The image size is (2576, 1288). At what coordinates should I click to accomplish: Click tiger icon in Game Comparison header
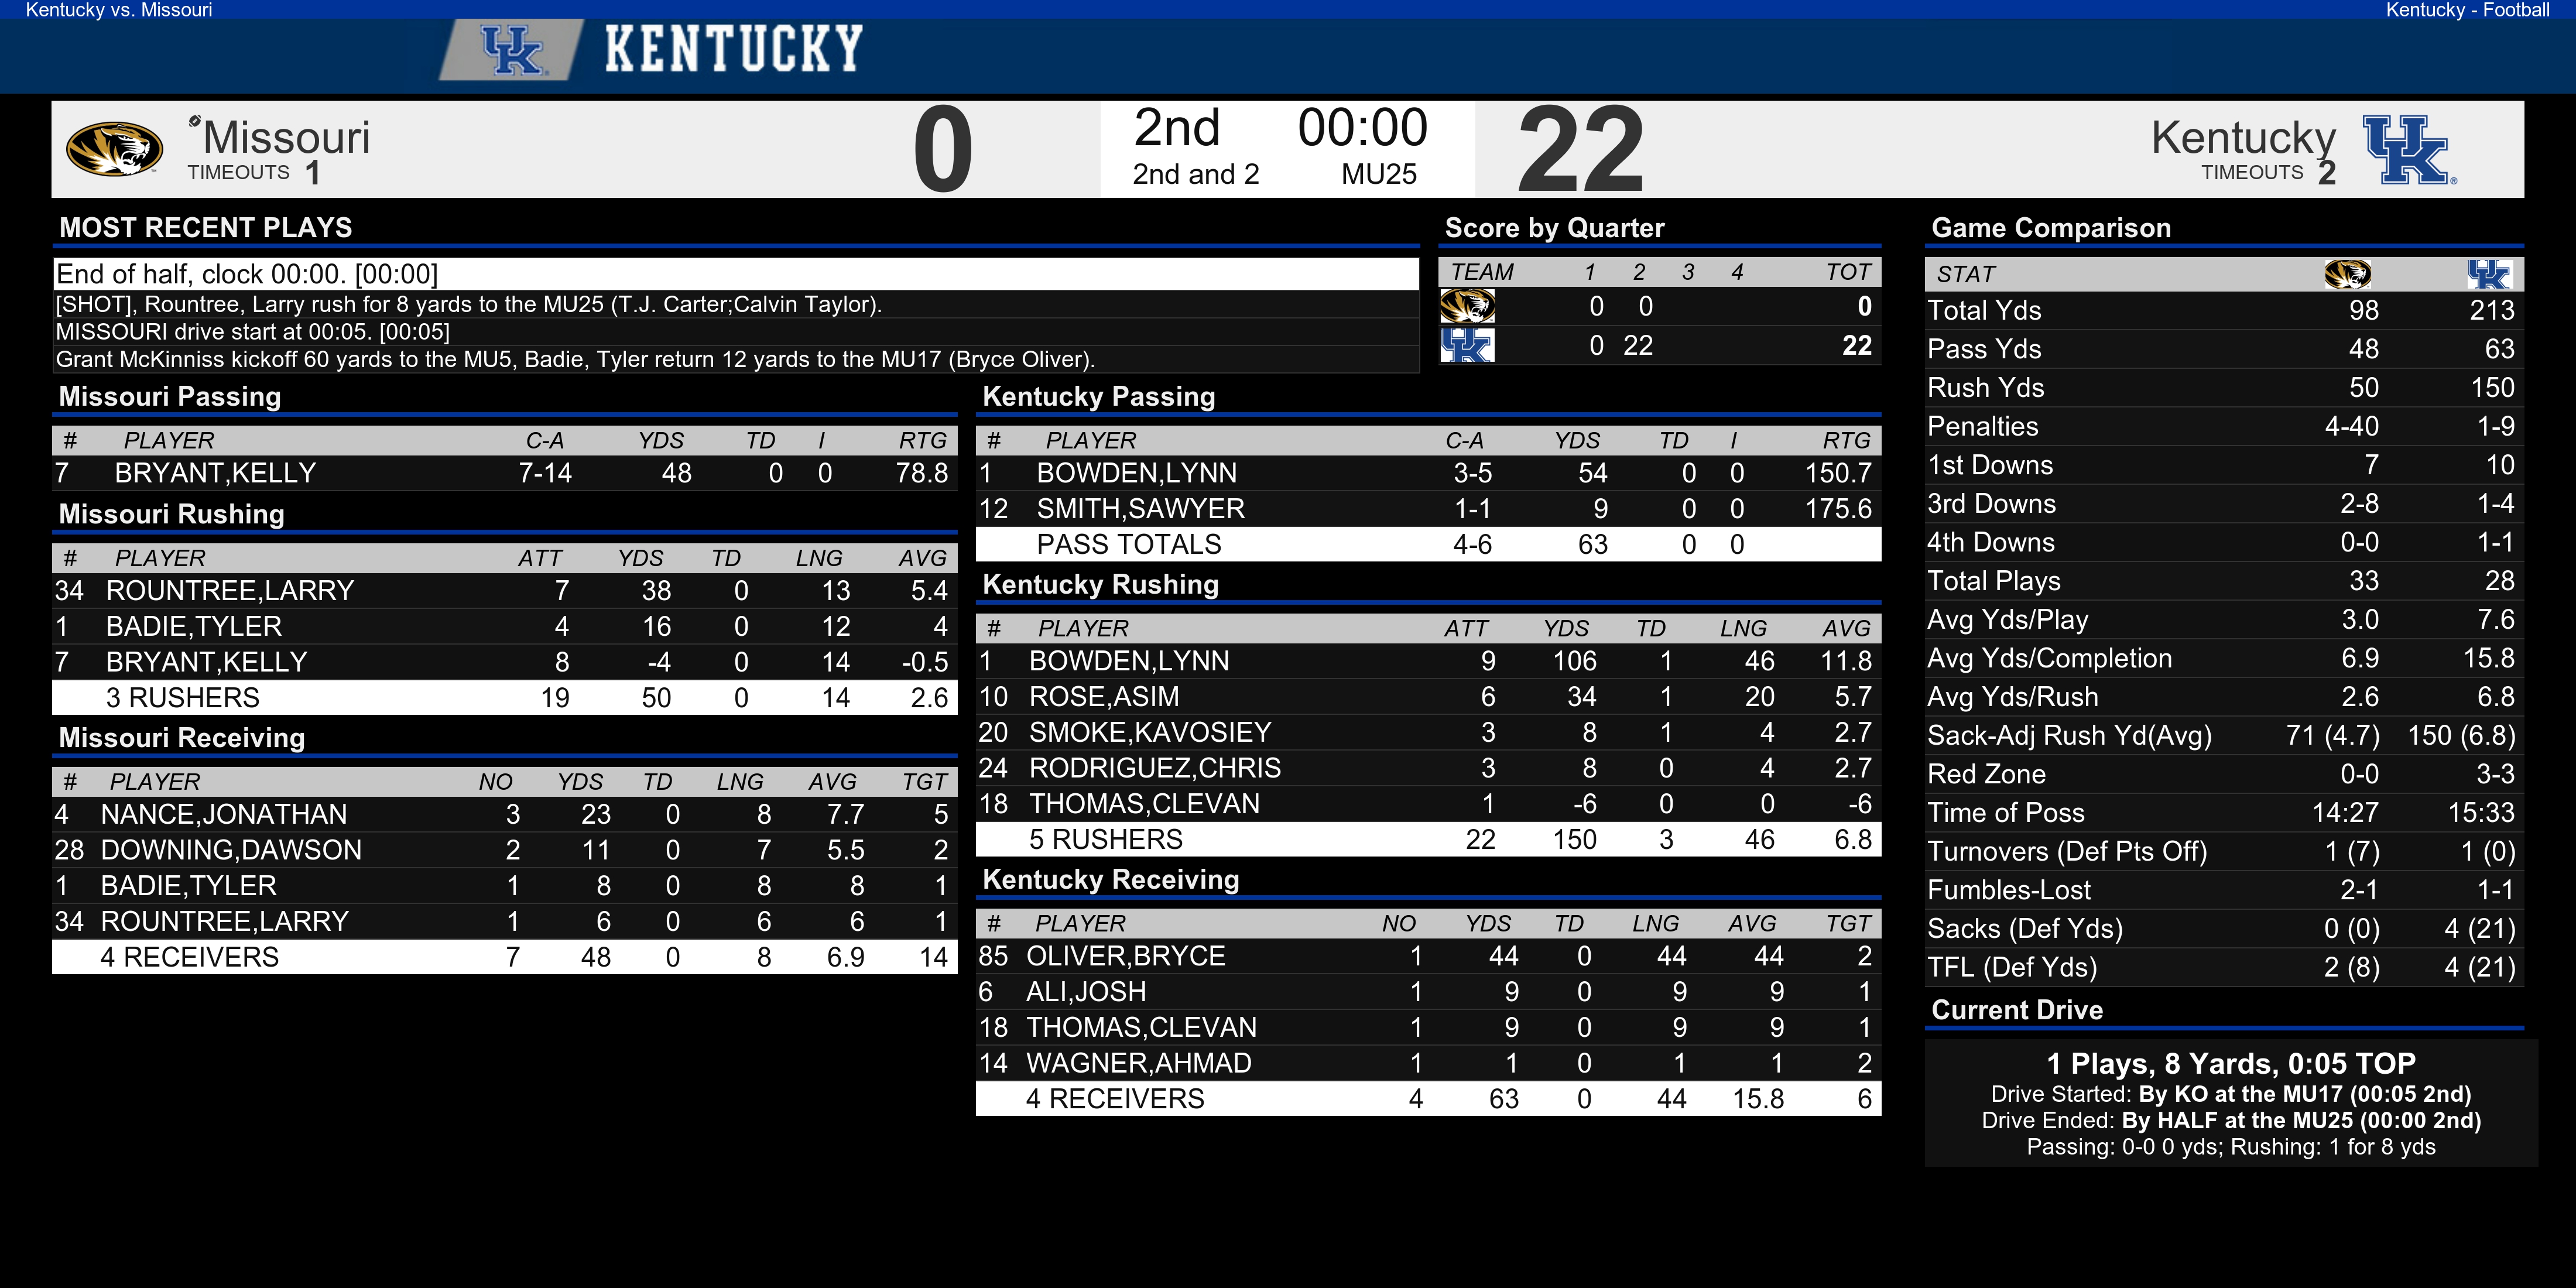(2347, 274)
